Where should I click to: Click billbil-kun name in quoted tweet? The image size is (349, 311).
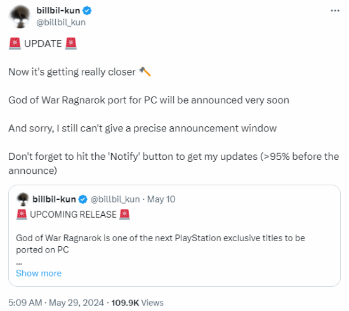pos(54,199)
